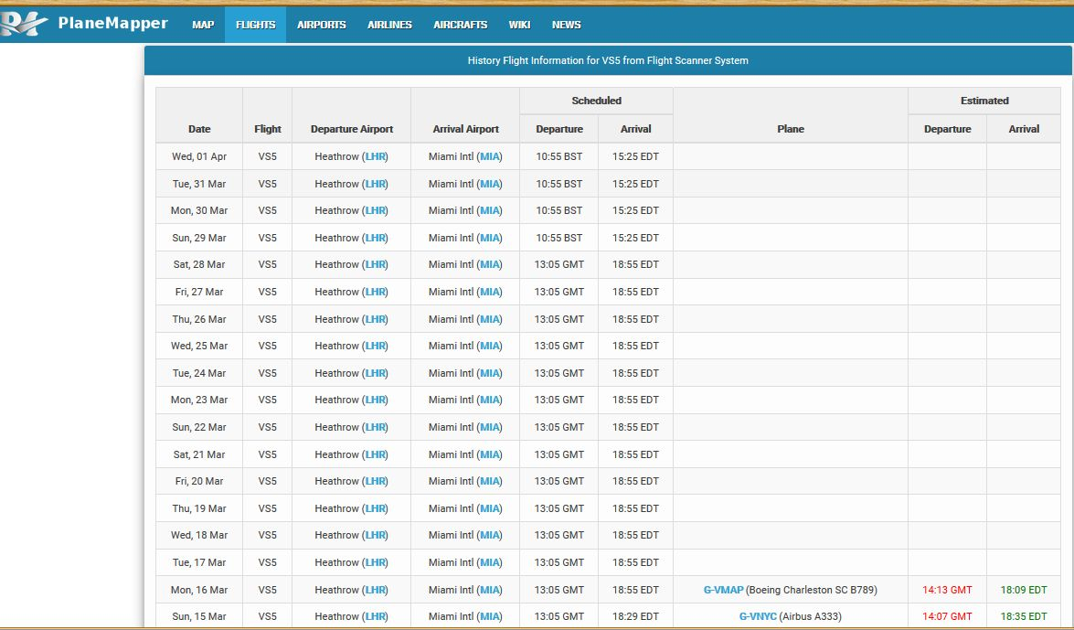Screen dimensions: 1074x630
Task: Click LHR link in Sun, 29 Mar row
Action: click(376, 238)
